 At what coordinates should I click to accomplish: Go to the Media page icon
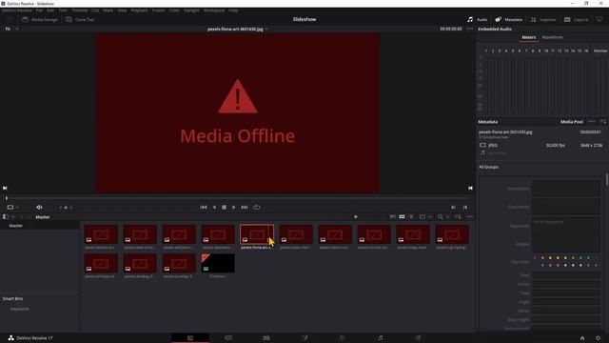pos(190,338)
